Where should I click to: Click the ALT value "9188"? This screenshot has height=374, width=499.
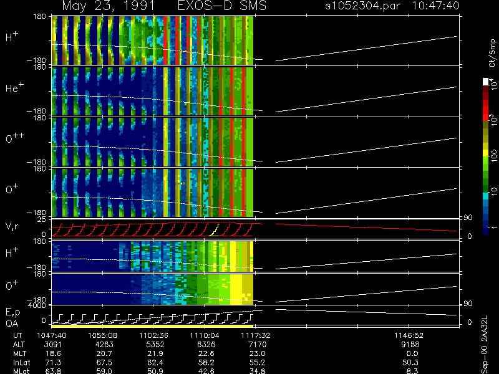409,345
